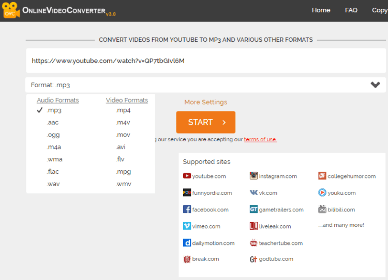Click the teachertube.com site name
Viewport: 388px width, 280px height.
281,243
